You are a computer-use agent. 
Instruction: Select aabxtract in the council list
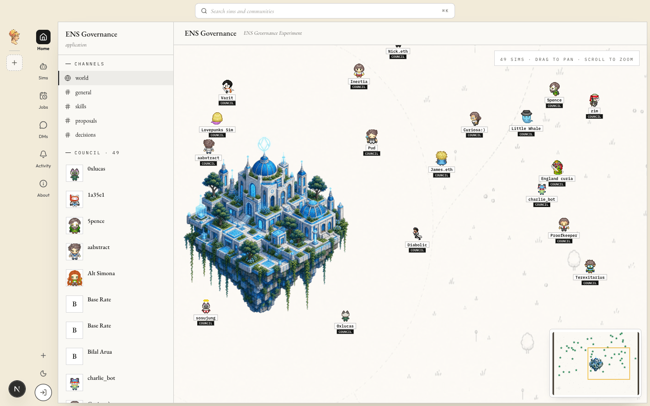click(x=116, y=252)
